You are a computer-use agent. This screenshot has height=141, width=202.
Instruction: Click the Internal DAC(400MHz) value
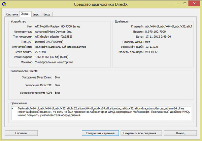(49, 42)
